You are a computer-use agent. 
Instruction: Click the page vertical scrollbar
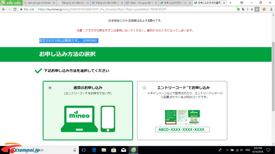tap(273, 76)
